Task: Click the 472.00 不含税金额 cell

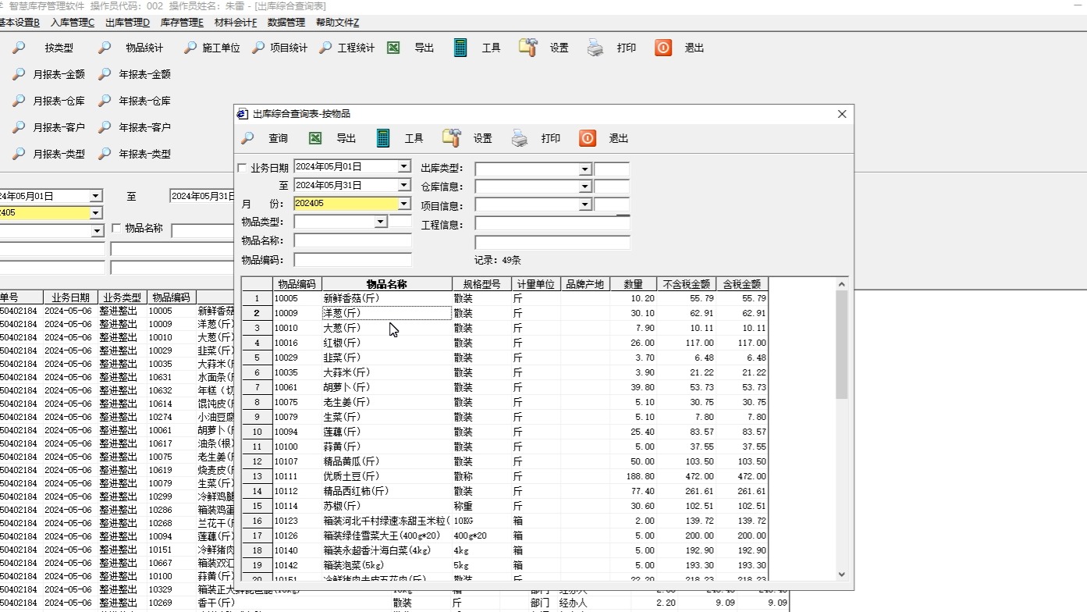Action: (687, 476)
